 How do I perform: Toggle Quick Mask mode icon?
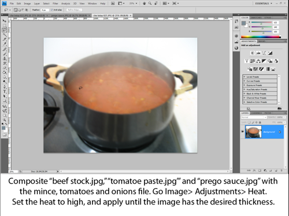(4, 135)
